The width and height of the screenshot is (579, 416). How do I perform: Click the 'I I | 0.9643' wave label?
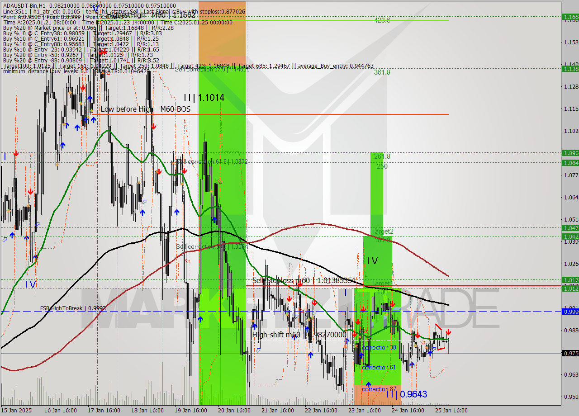(407, 394)
